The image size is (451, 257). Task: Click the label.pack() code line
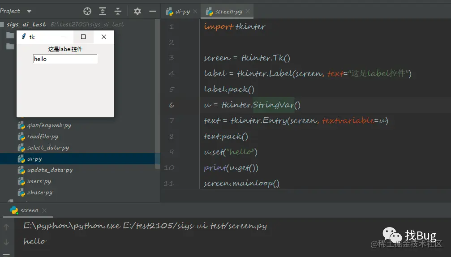tap(229, 89)
